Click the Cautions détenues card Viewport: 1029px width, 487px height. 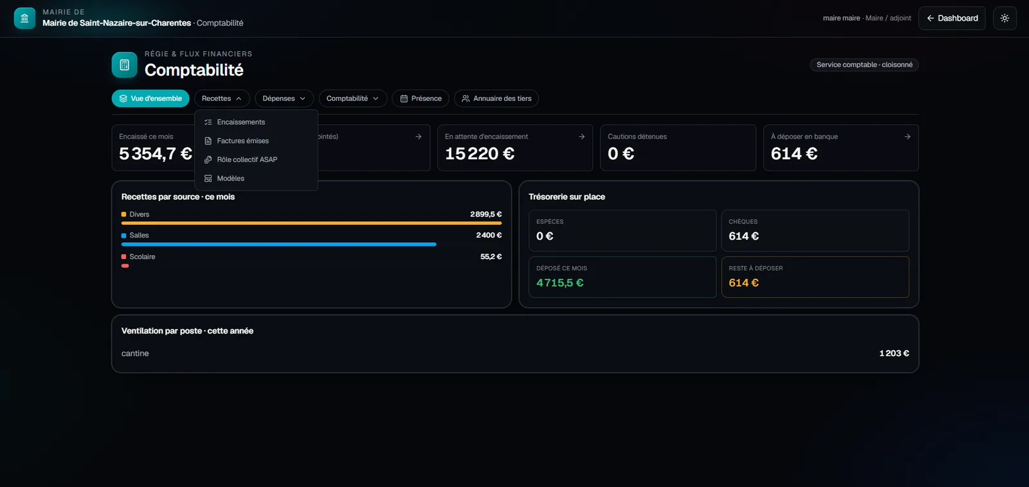(x=678, y=148)
